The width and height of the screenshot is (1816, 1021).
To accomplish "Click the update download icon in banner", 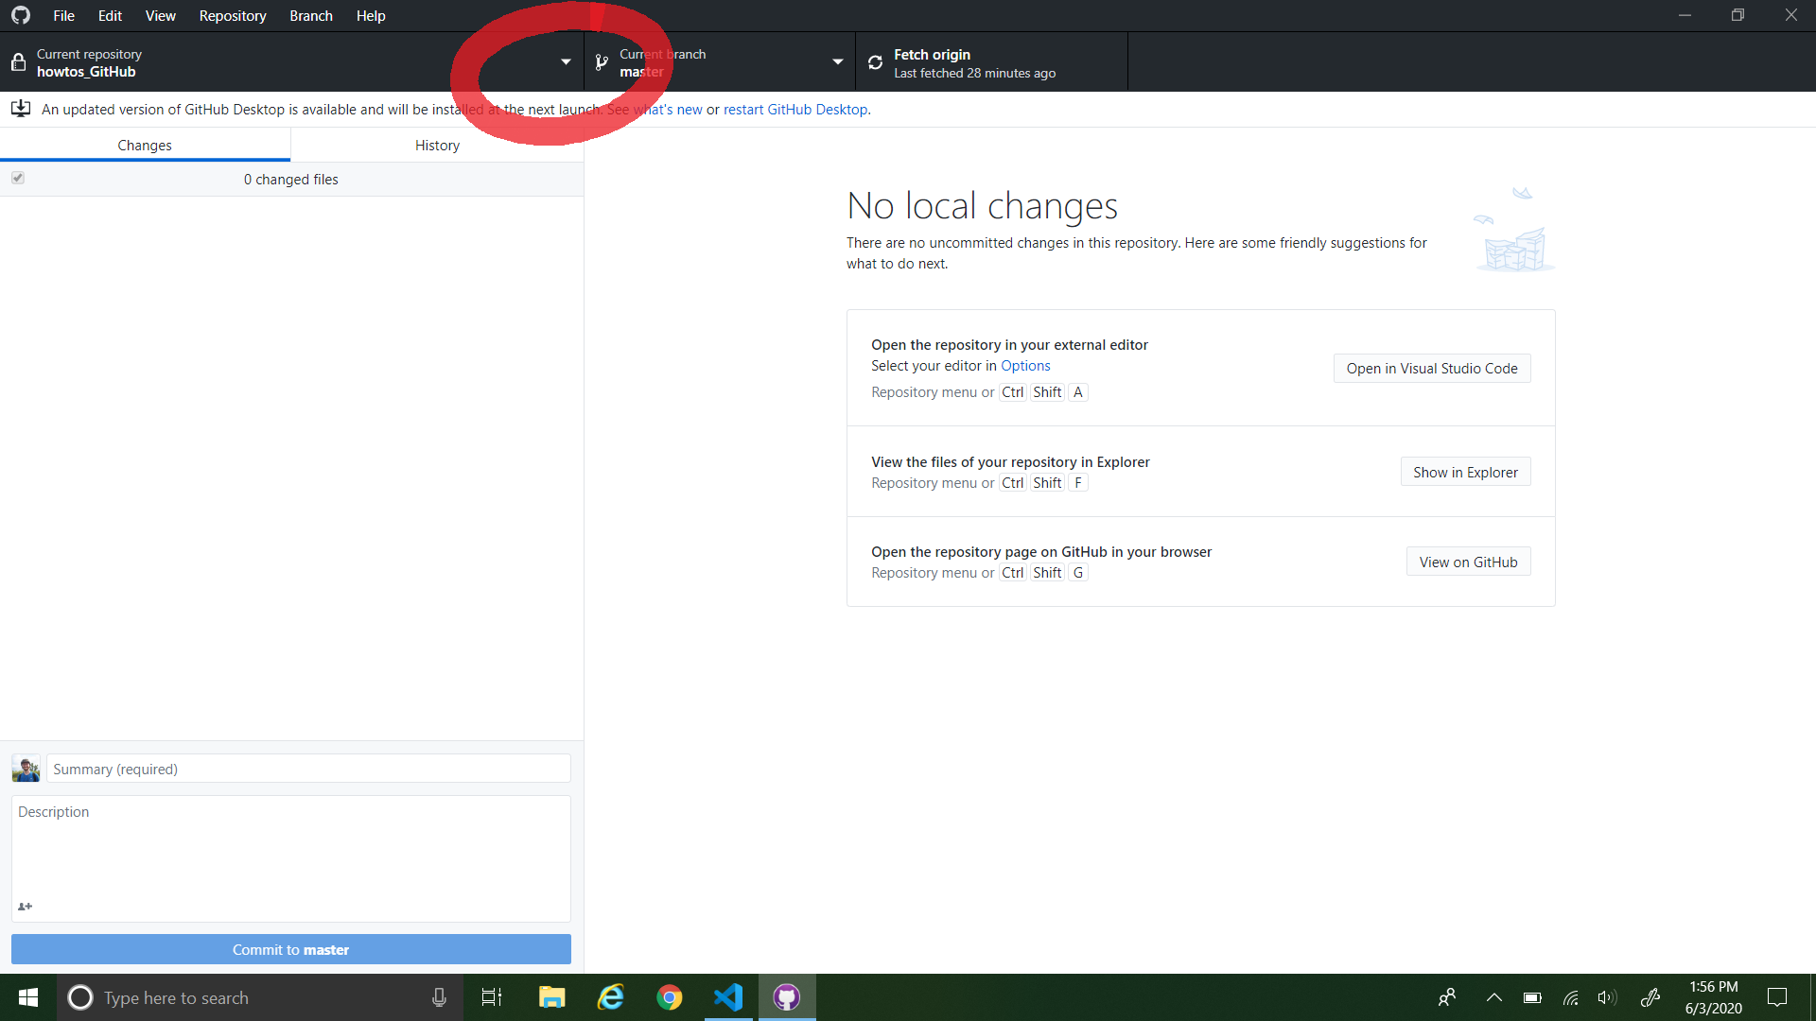I will [21, 109].
